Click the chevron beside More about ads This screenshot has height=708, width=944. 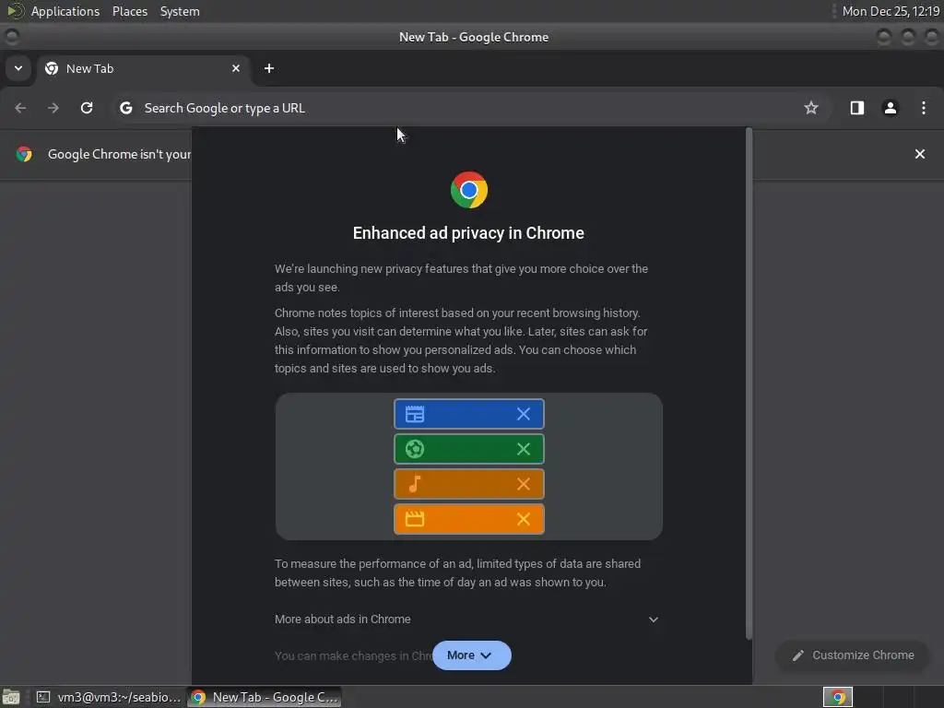click(654, 619)
